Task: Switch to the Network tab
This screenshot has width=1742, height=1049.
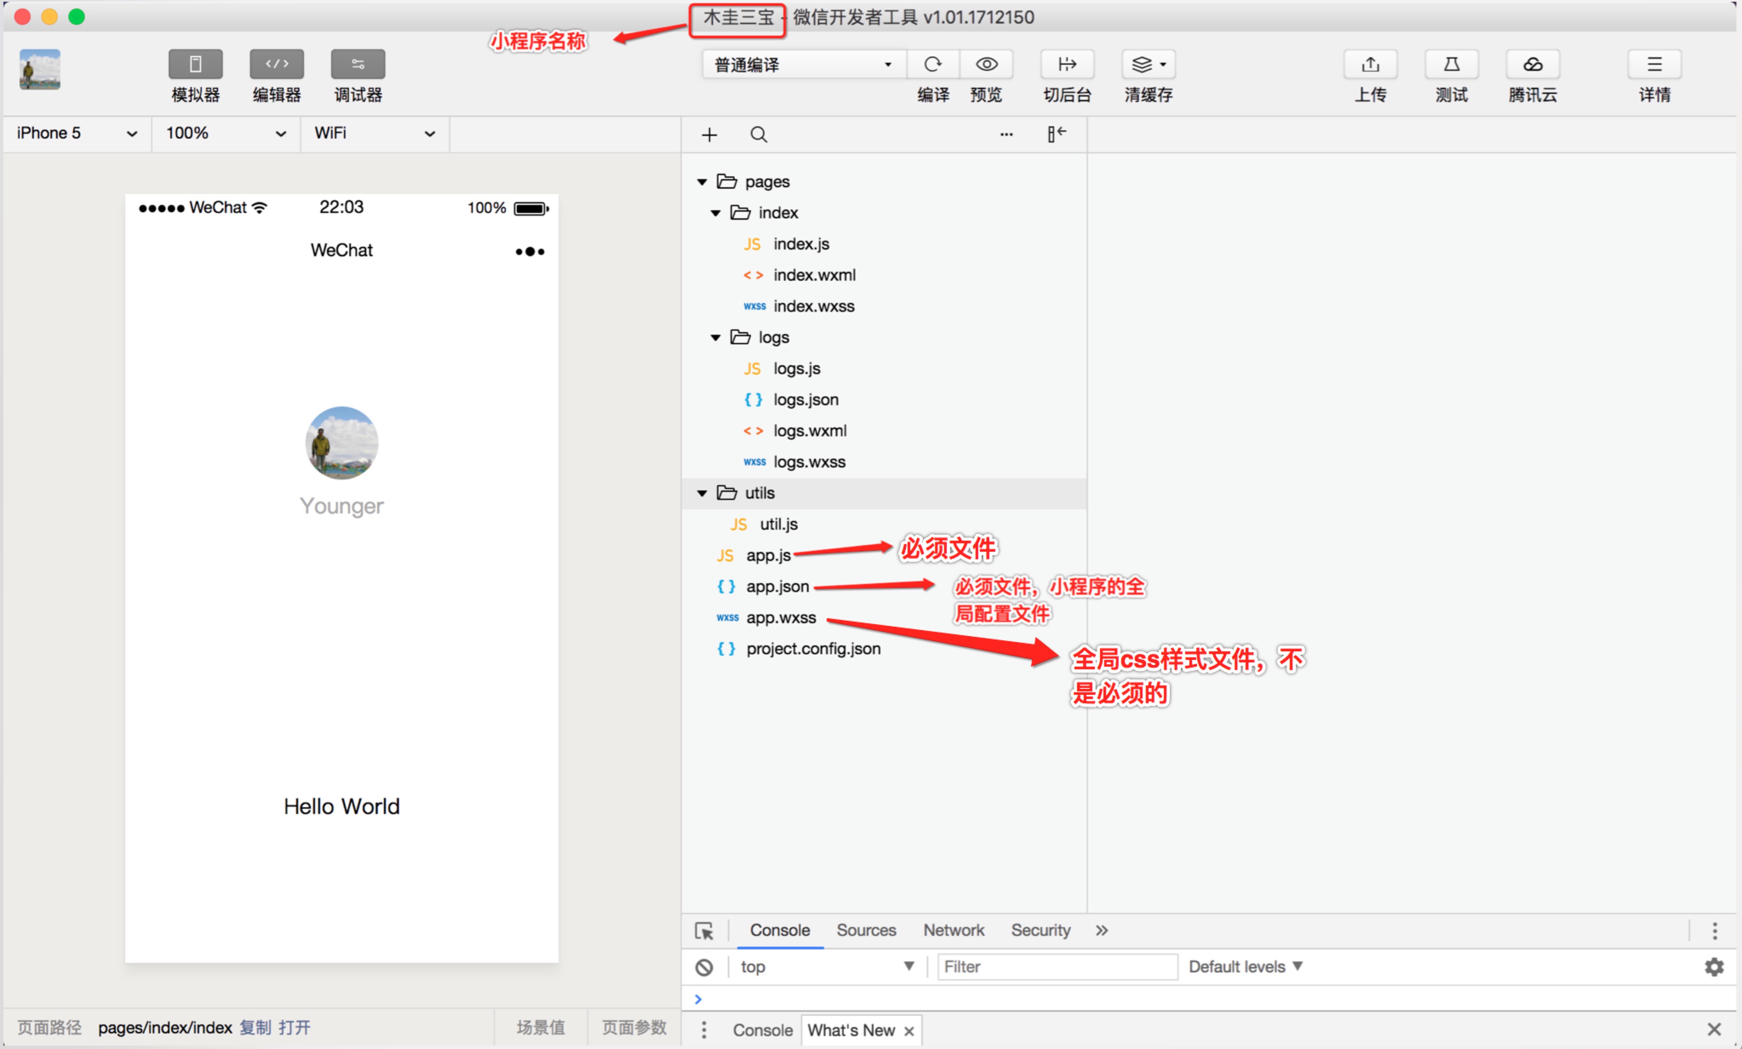Action: (x=953, y=930)
